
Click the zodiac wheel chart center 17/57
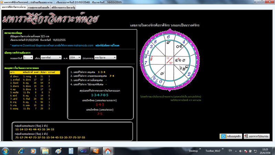pyautogui.click(x=169, y=61)
